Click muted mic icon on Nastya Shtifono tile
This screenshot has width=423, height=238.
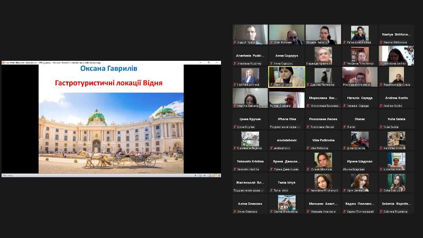pyautogui.click(x=380, y=42)
